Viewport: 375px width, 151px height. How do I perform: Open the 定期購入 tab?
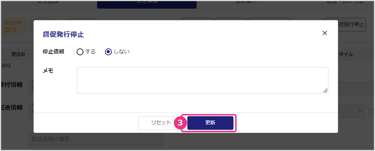(x=246, y=2)
